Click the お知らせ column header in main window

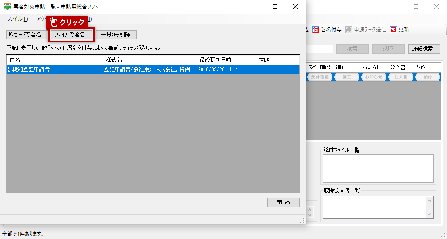click(x=374, y=67)
